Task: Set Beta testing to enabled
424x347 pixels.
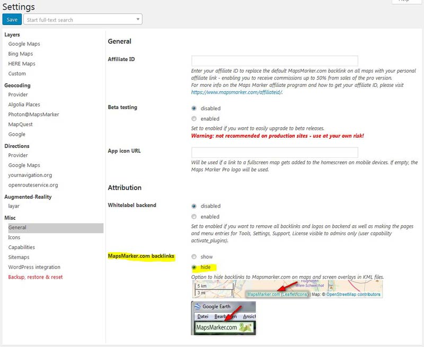Action: (x=194, y=119)
